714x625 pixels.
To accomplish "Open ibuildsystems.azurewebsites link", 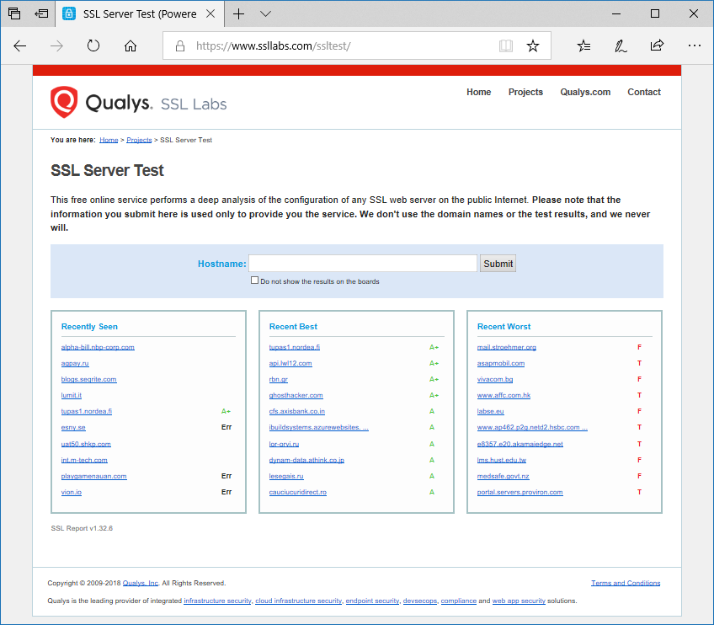I will tap(319, 427).
